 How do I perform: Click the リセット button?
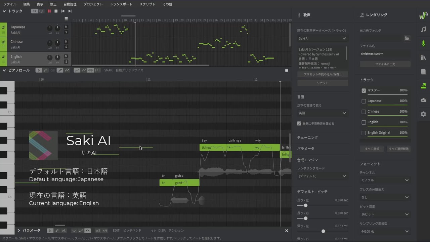[322, 83]
